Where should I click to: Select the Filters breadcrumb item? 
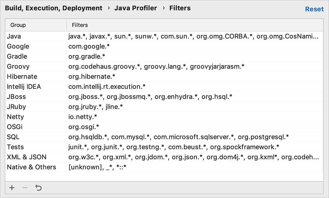(180, 8)
